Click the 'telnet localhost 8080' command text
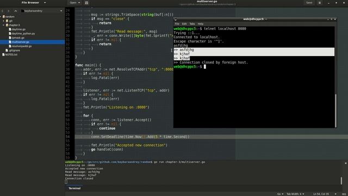348x196 pixels. pyautogui.click(x=225, y=29)
